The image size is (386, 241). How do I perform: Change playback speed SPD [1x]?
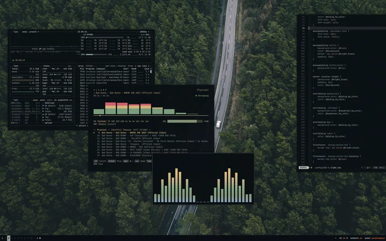(x=98, y=164)
